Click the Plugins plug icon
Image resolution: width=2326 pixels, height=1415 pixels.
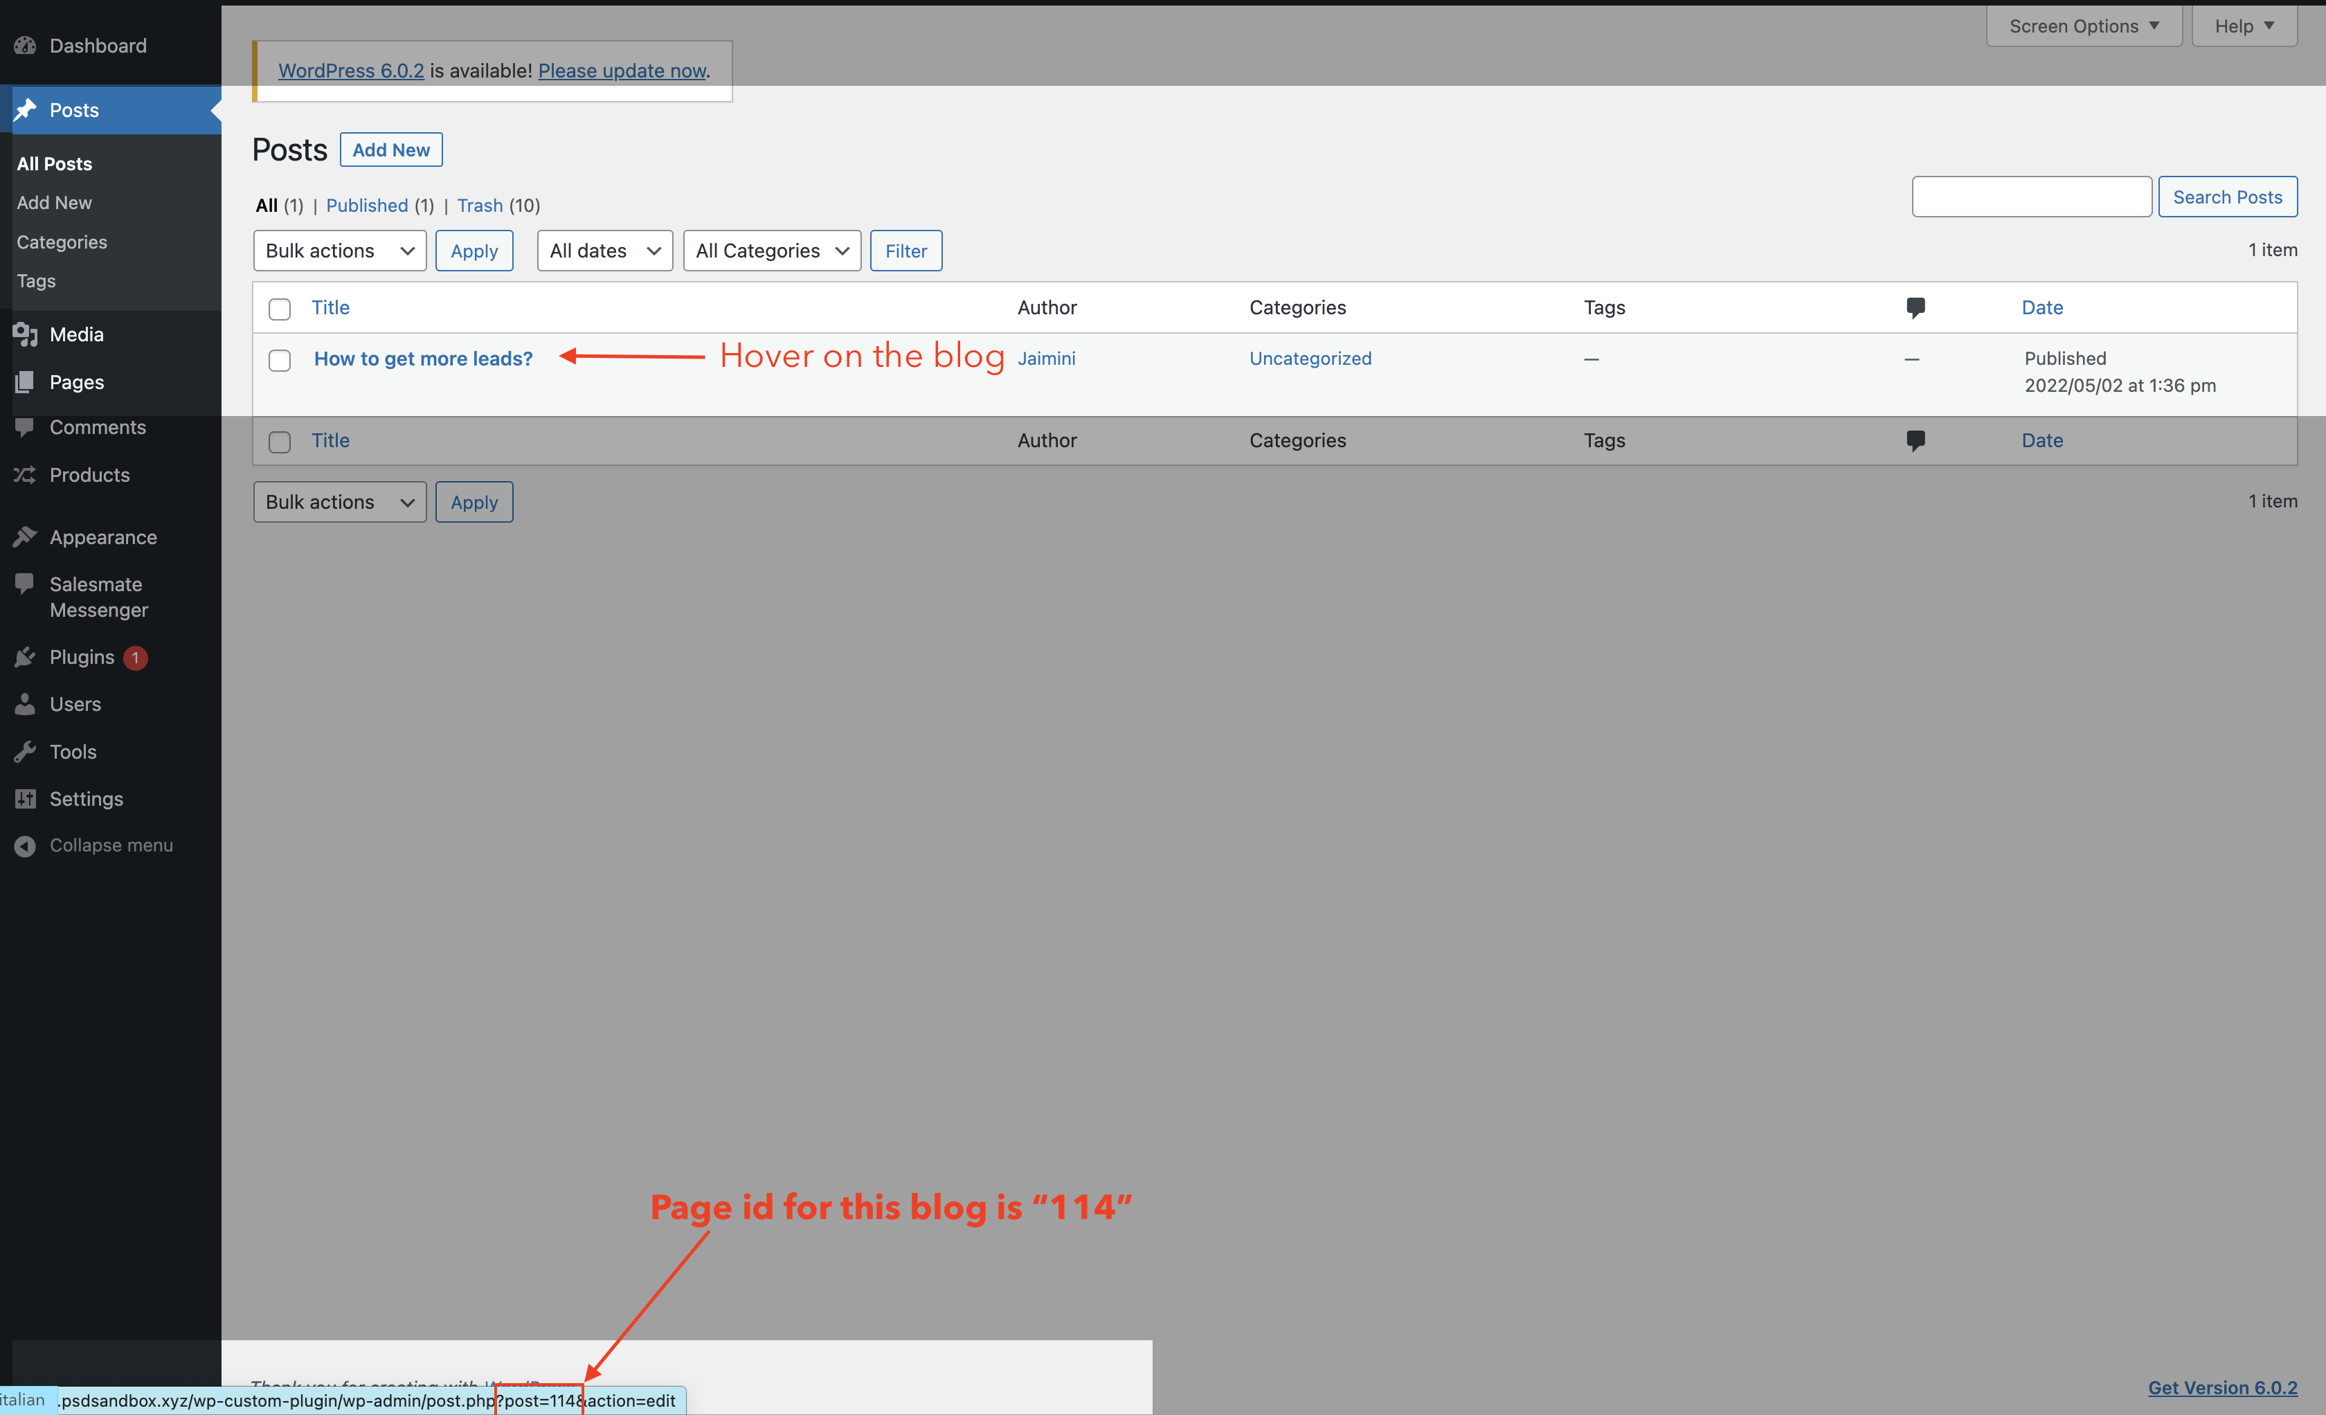click(x=26, y=657)
